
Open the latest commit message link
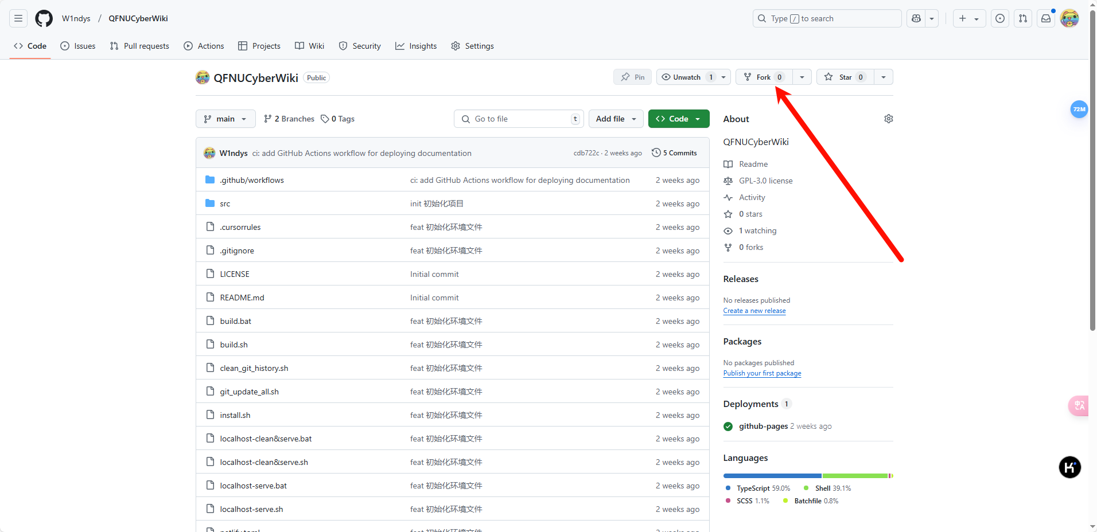coord(362,153)
